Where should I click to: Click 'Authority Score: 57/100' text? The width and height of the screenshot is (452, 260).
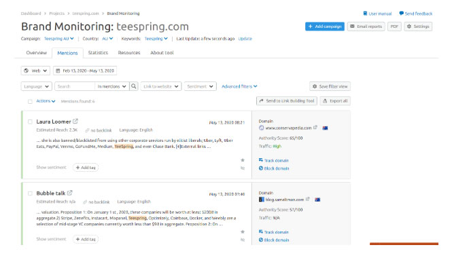(281, 210)
